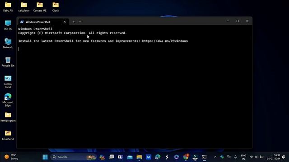The width and height of the screenshot is (289, 162).
Task: Maximize the PowerShell window
Action: pyautogui.click(x=238, y=21)
